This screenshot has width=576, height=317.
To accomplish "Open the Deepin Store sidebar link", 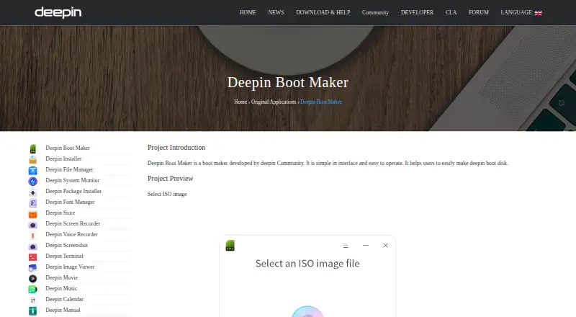I will 60,213.
